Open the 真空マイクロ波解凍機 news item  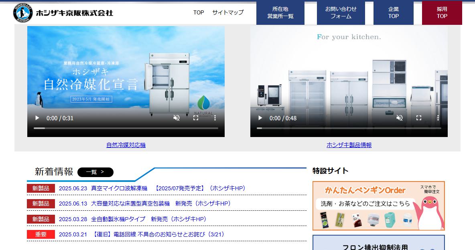168,188
